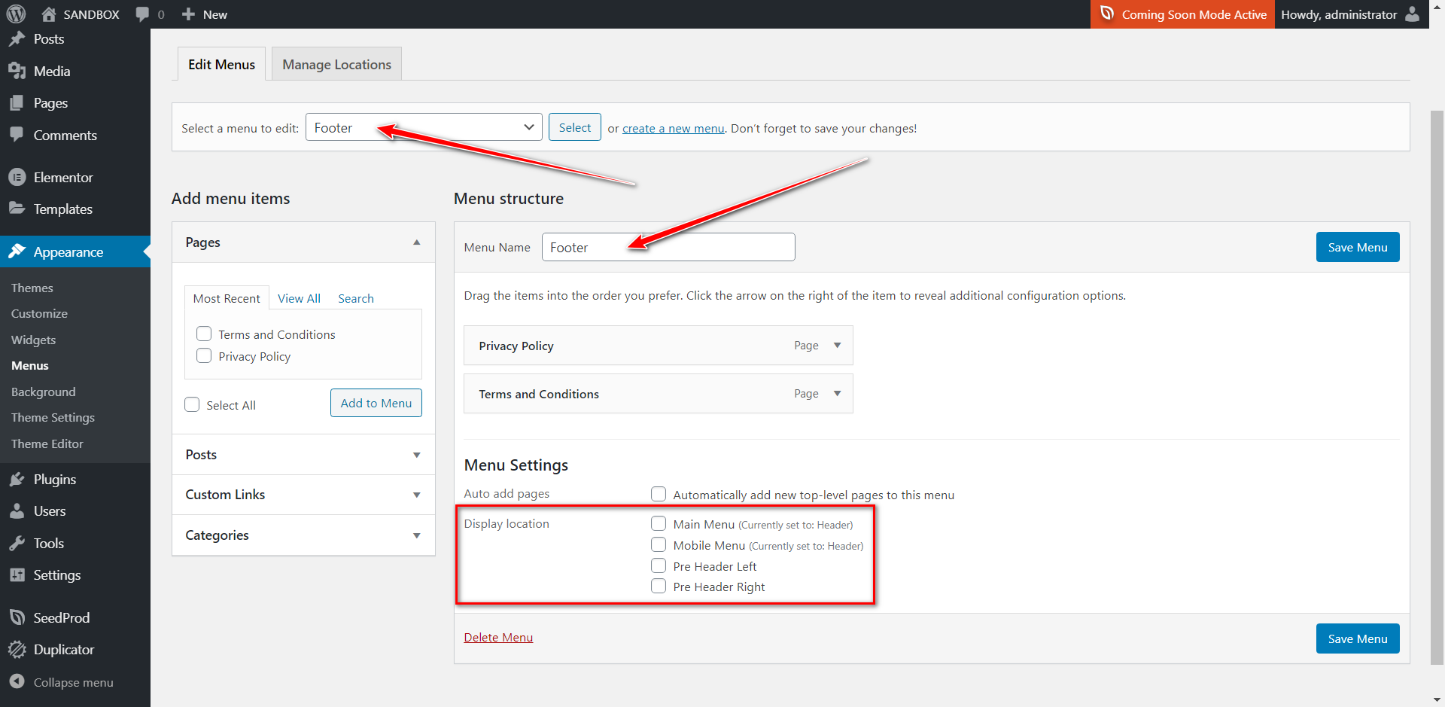Viewport: 1445px width, 707px height.
Task: Open Themes under Appearance
Action: (x=32, y=288)
